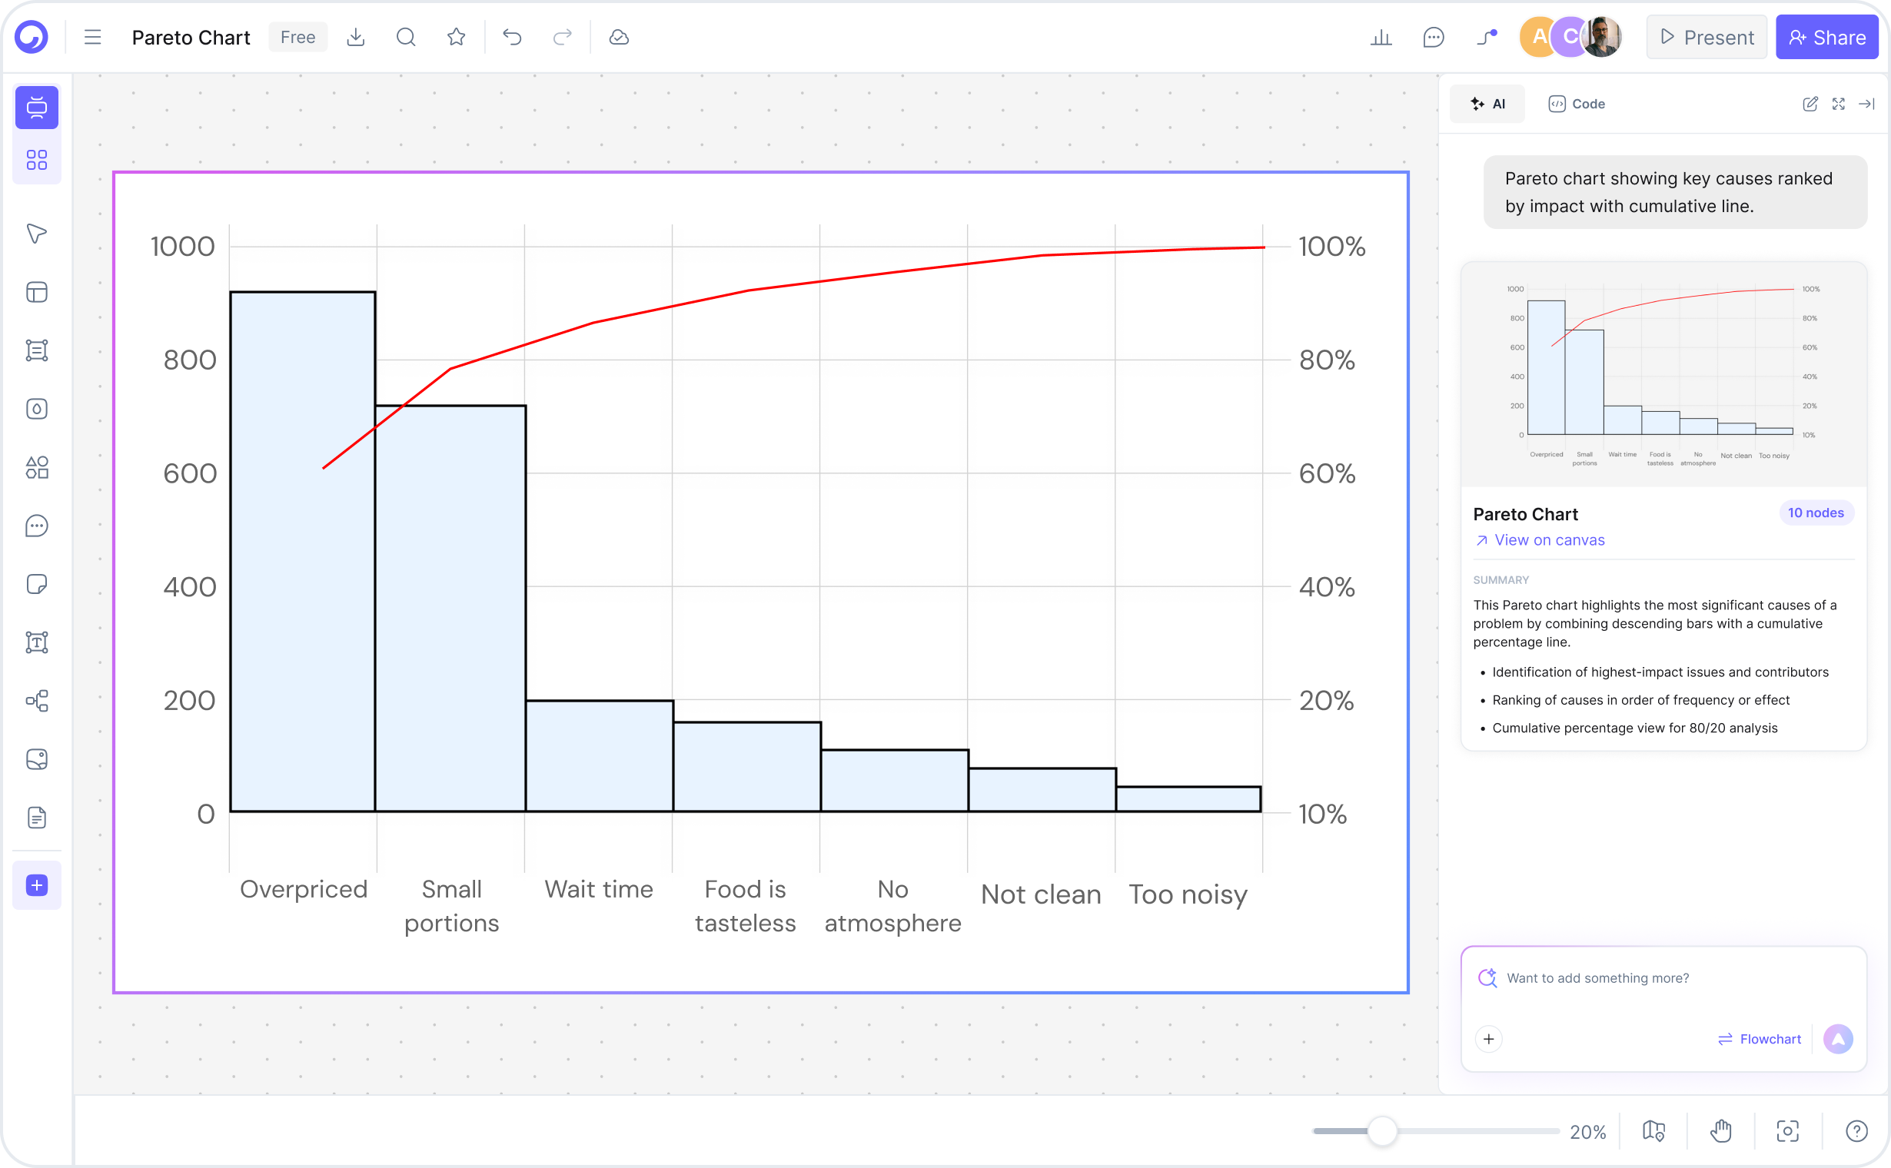Start presentation with Present button
The image size is (1891, 1168).
click(1707, 37)
